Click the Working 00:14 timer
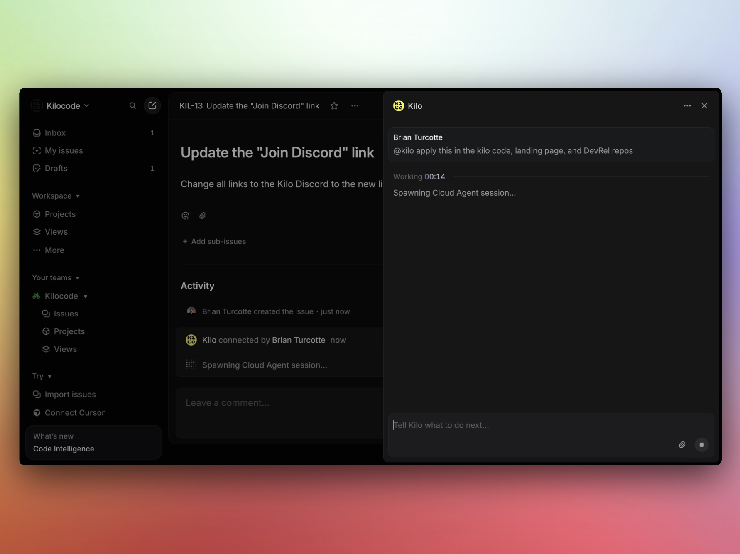Viewport: 740px width, 554px height. point(419,176)
